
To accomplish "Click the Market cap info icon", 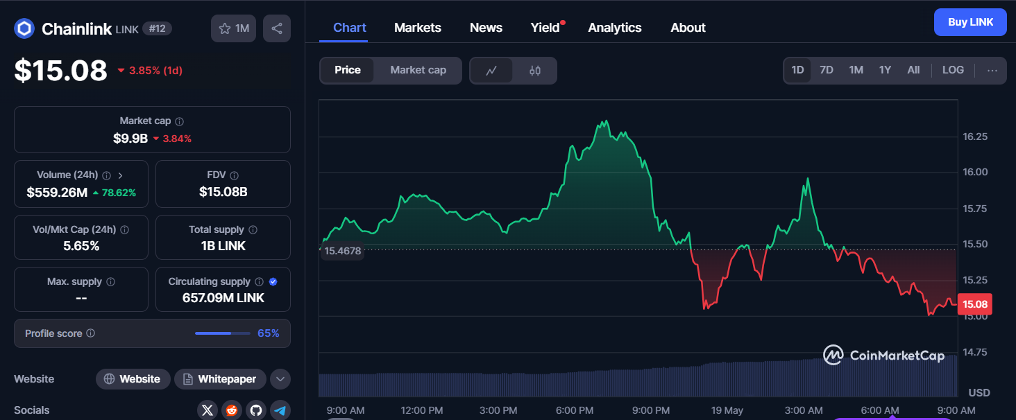I will (x=179, y=121).
